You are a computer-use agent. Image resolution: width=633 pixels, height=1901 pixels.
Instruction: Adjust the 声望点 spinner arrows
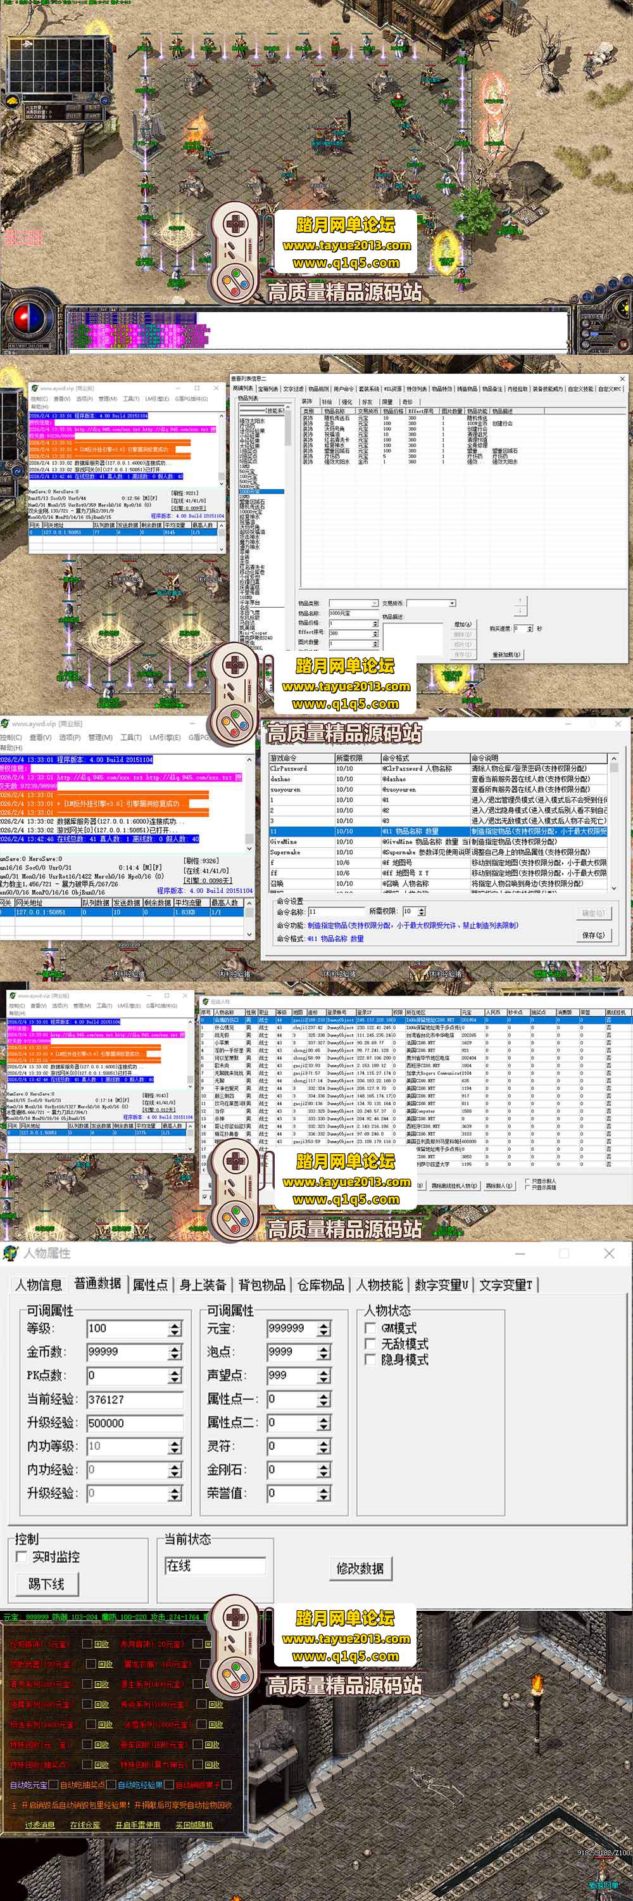(x=324, y=1376)
